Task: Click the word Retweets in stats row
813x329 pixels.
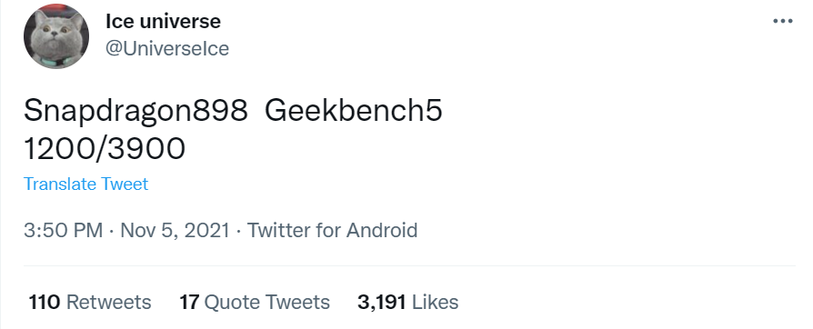Action: coord(109,302)
